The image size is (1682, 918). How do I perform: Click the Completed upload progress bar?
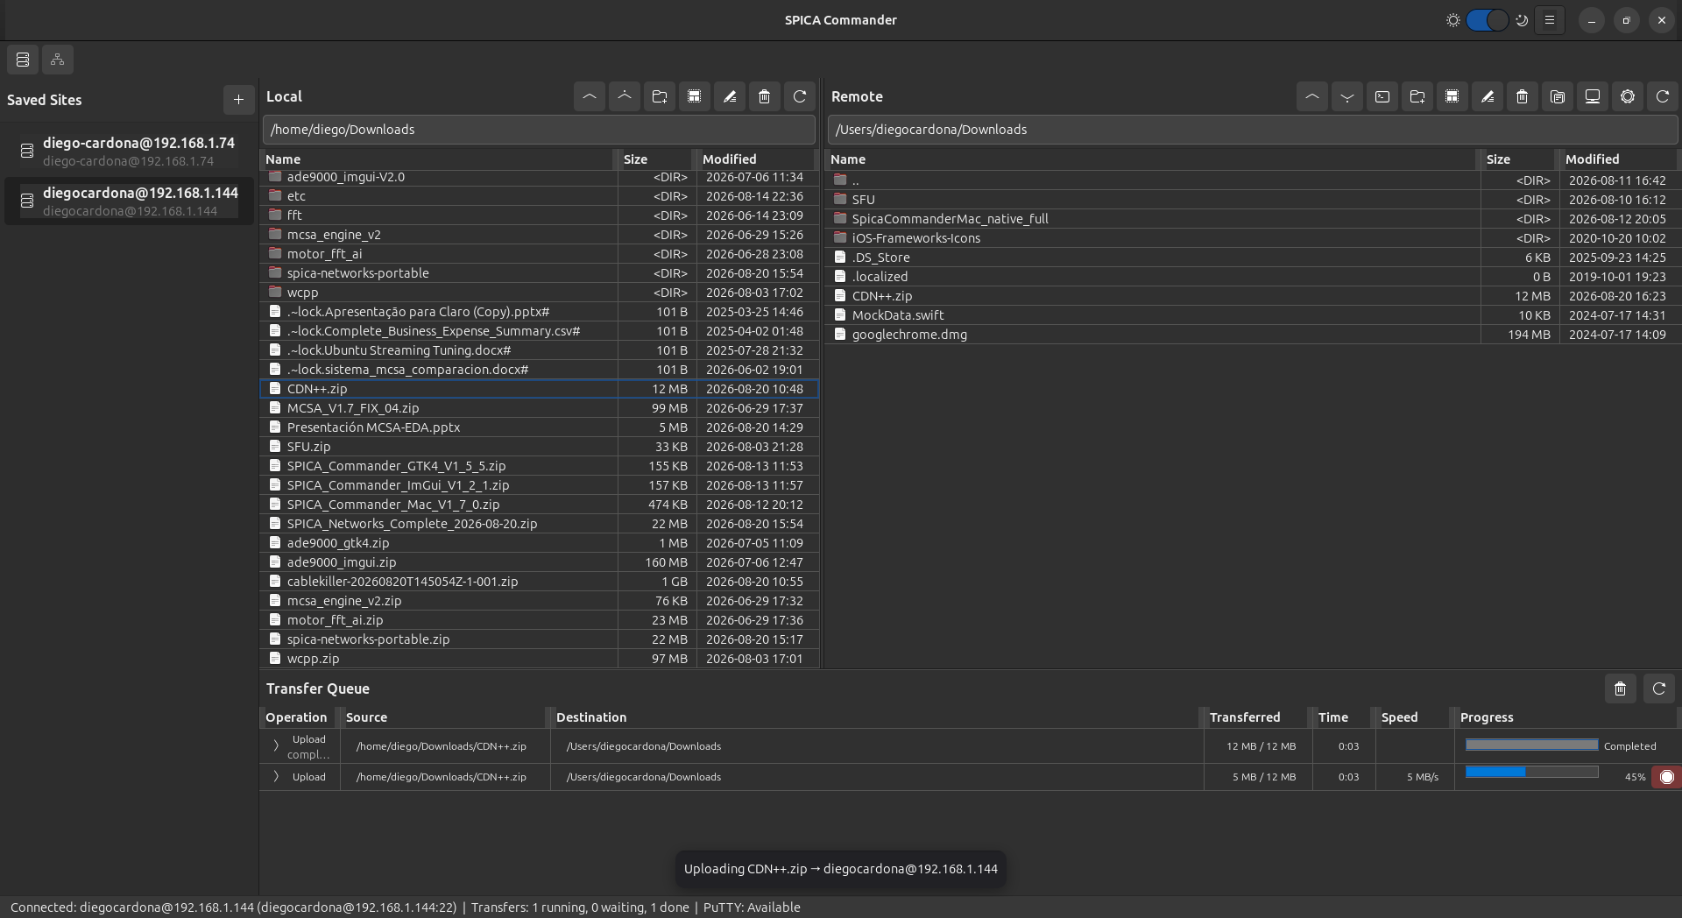pyautogui.click(x=1532, y=745)
